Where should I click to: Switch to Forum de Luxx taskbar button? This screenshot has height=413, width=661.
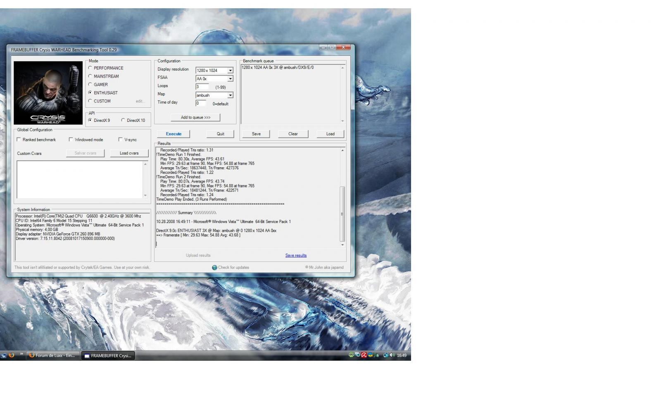(53, 355)
